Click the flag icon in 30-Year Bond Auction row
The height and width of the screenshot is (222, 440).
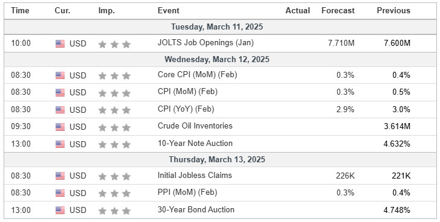[60, 211]
